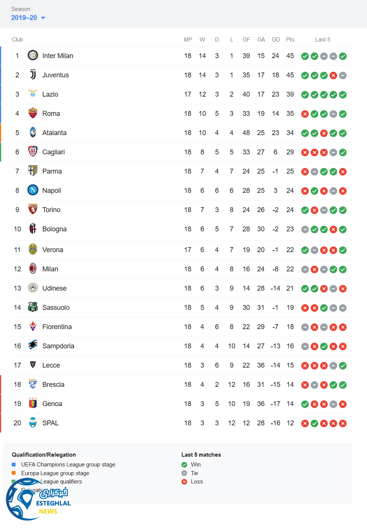The image size is (367, 531).
Task: Click the Genoa club crest
Action: point(33,403)
